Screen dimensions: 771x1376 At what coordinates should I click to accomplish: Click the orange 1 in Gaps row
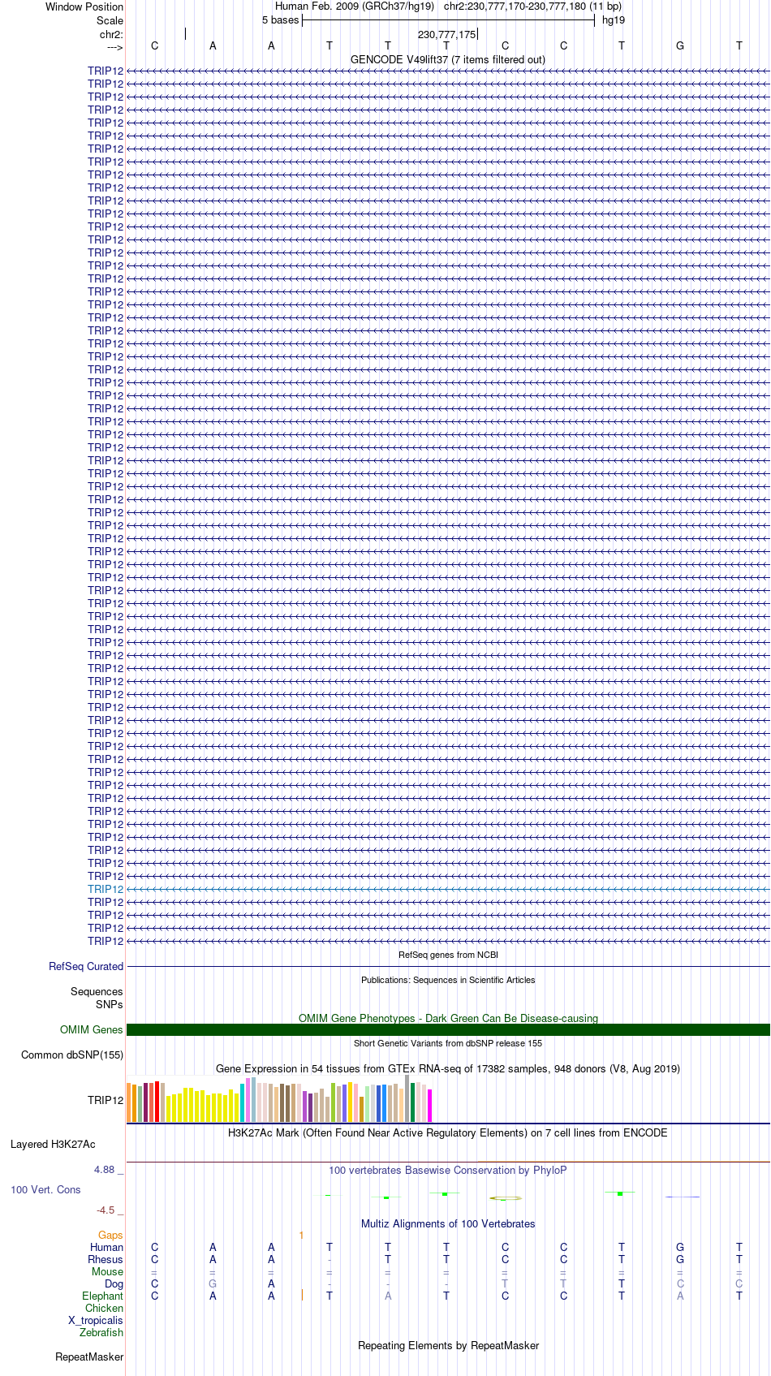click(301, 1236)
